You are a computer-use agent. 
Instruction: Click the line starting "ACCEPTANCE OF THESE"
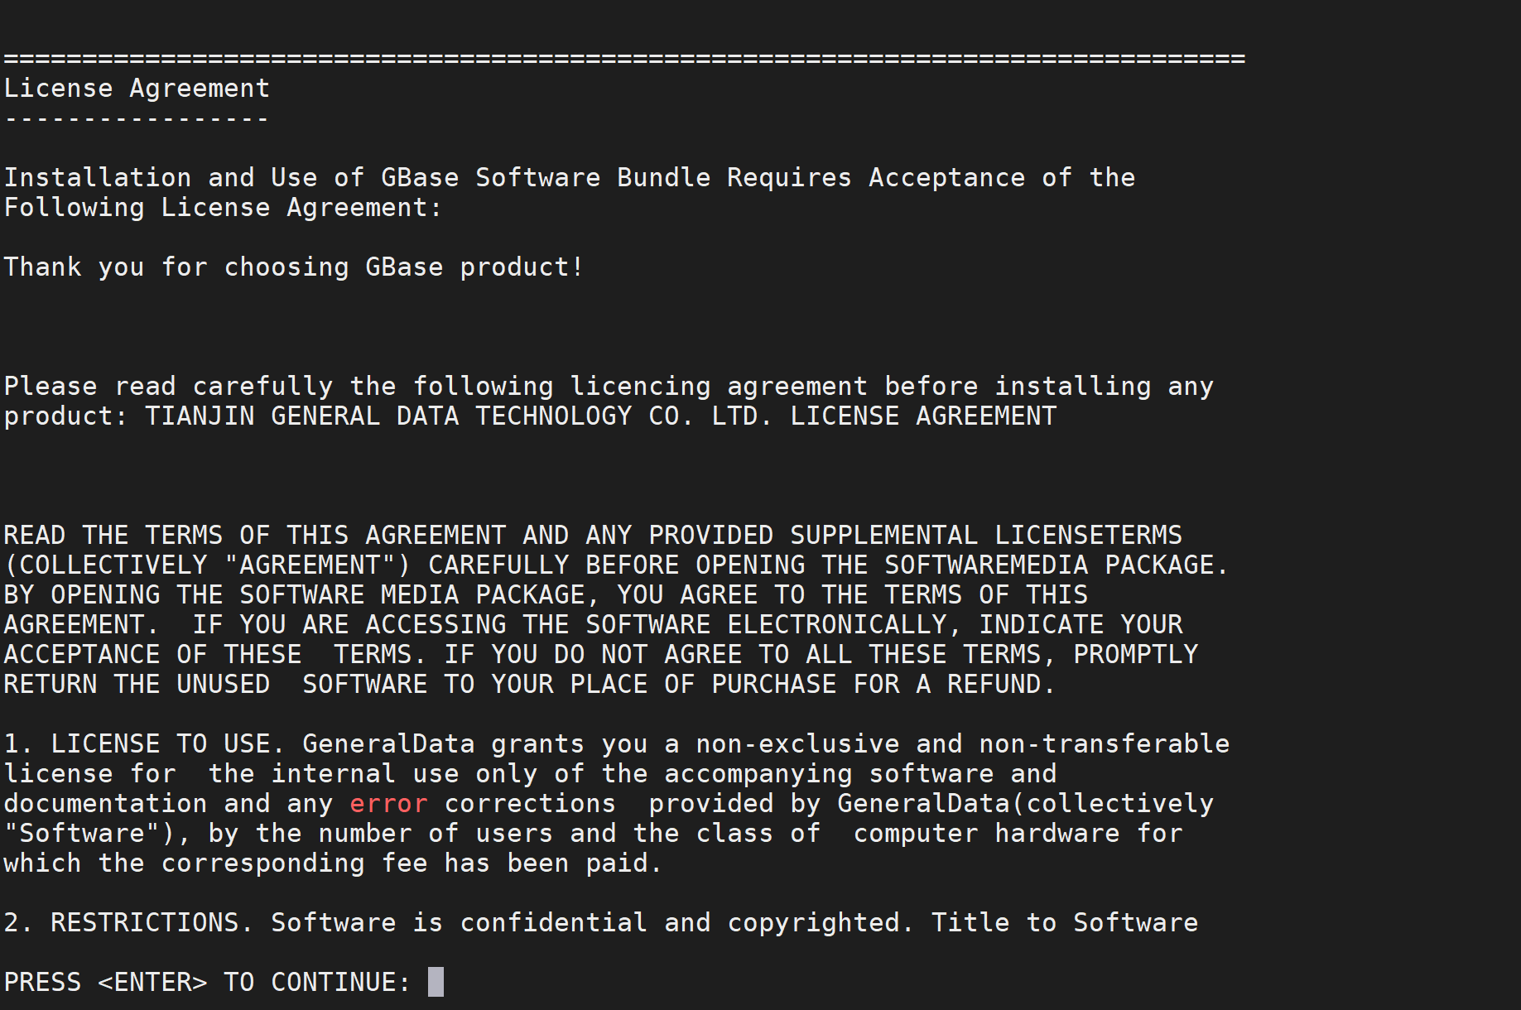601,655
